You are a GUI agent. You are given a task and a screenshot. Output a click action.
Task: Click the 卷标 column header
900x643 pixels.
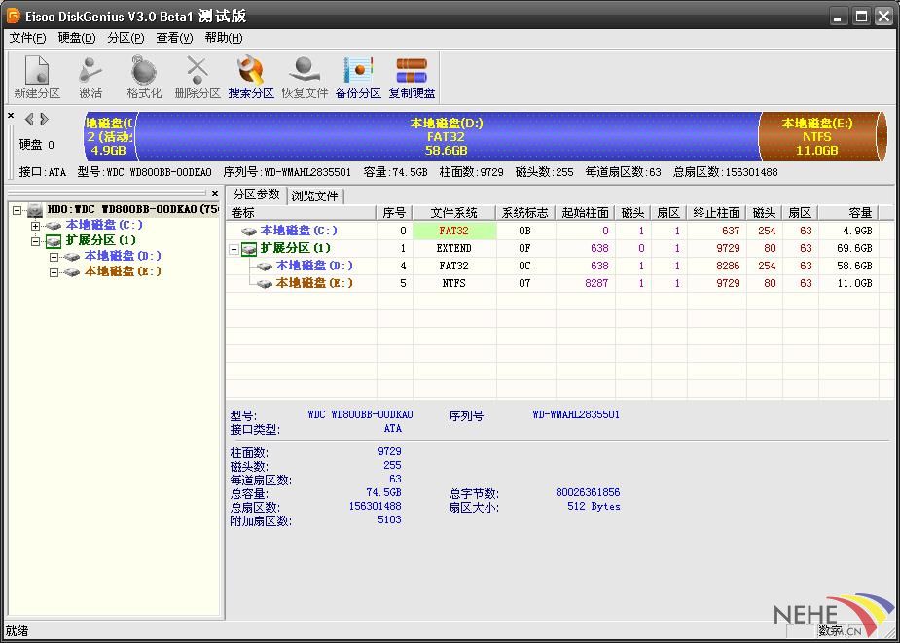pos(302,213)
